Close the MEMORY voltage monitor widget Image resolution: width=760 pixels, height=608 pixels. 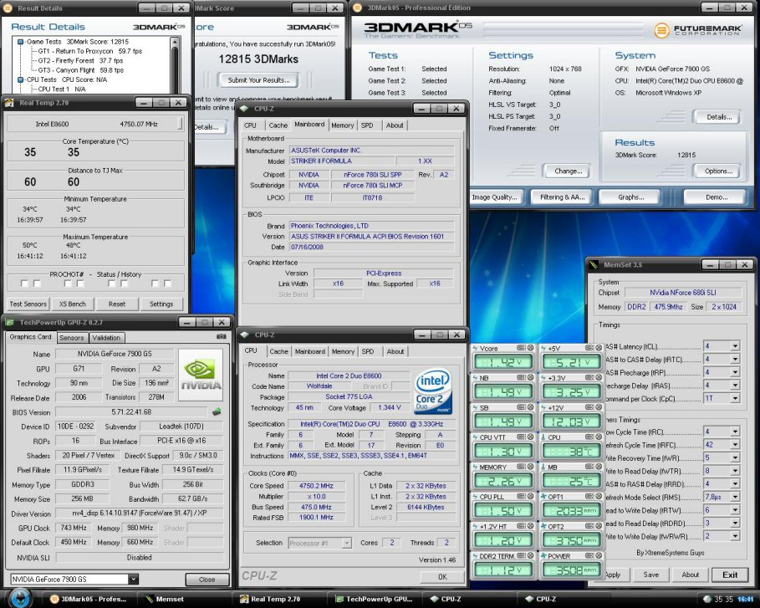(530, 467)
